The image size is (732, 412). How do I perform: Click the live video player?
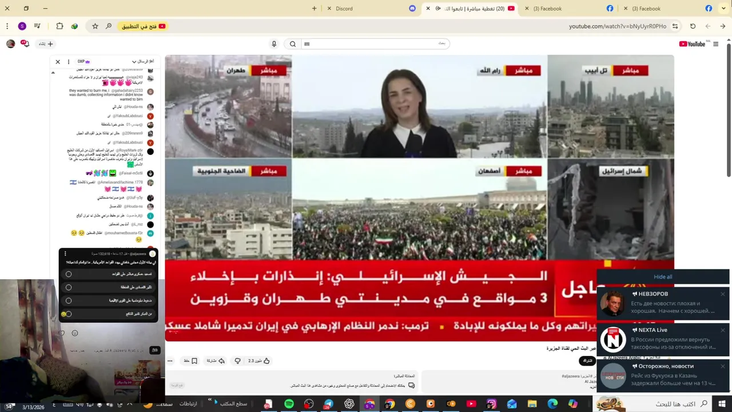pyautogui.click(x=420, y=198)
